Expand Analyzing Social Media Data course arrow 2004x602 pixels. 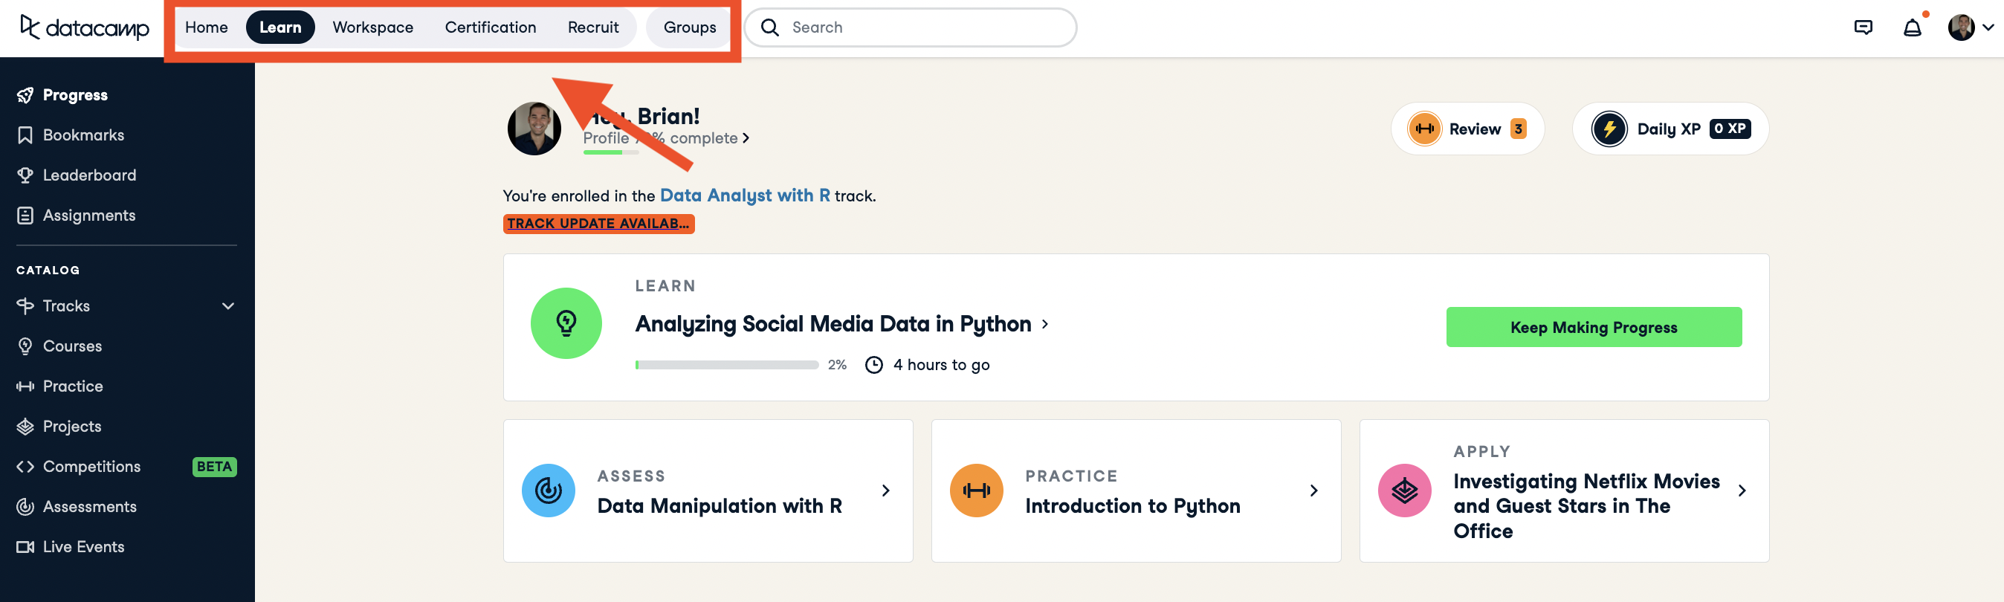point(1045,324)
